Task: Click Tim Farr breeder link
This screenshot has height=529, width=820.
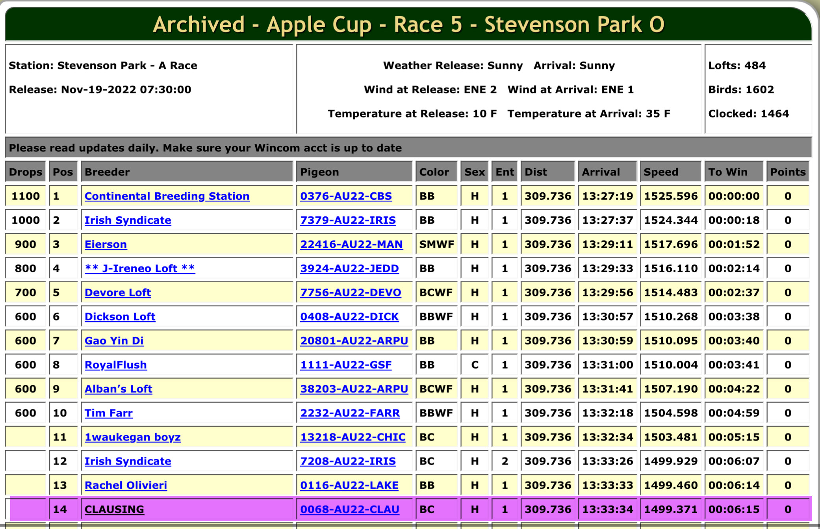Action: [x=108, y=413]
